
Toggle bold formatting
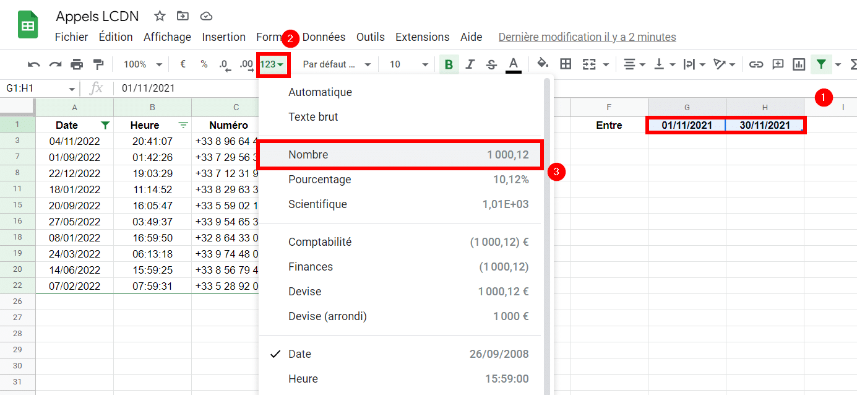pos(449,64)
